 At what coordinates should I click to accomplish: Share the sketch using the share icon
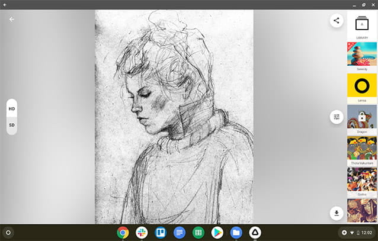point(337,21)
